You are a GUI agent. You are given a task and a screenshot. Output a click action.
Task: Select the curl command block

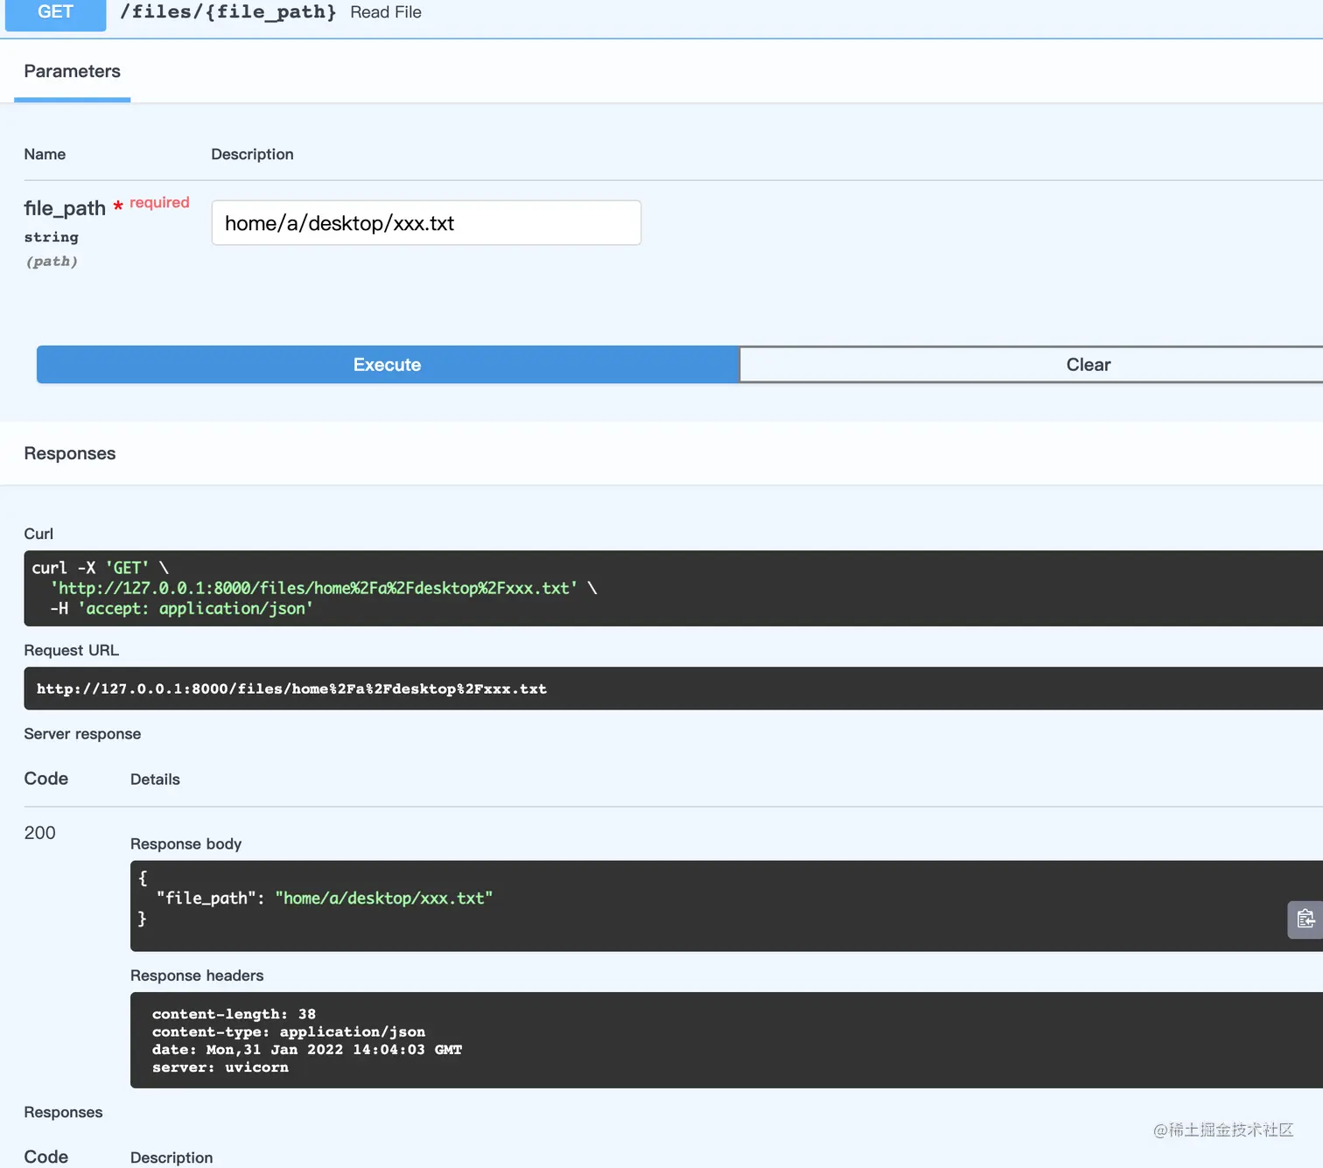coord(673,588)
